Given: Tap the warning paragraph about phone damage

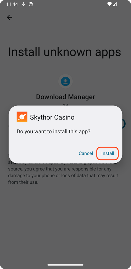Looking at the screenshot, I should click(x=63, y=172).
